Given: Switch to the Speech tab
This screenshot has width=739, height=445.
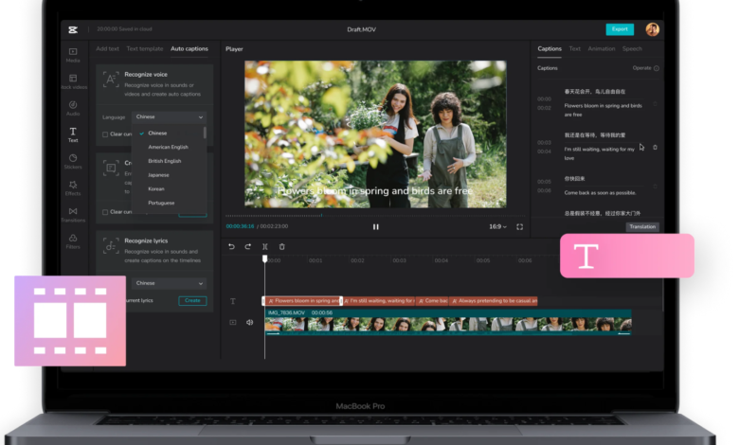Looking at the screenshot, I should (x=632, y=48).
